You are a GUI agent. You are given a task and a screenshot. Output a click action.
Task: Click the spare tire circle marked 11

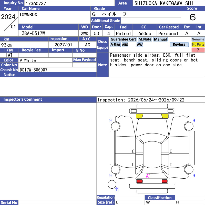coord(112,184)
